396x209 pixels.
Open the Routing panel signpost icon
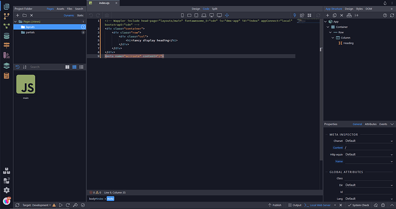(6, 45)
